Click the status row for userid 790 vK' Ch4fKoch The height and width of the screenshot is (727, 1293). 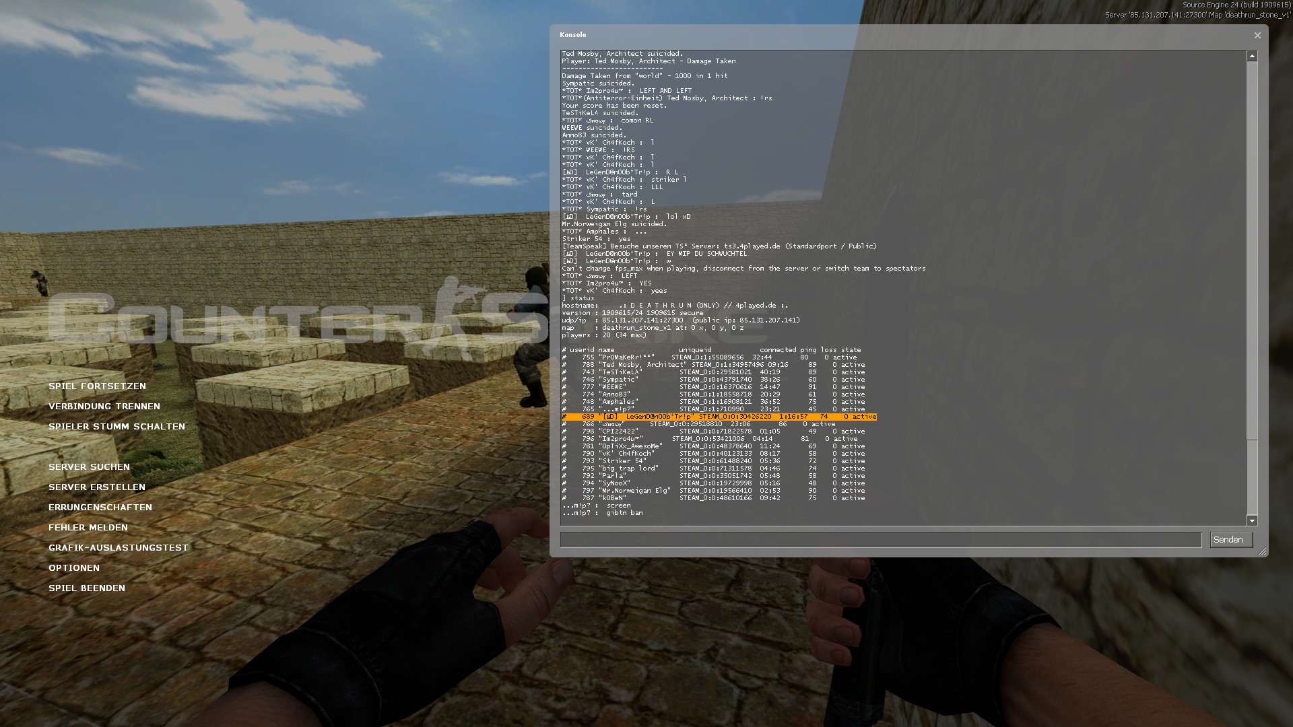coord(713,454)
